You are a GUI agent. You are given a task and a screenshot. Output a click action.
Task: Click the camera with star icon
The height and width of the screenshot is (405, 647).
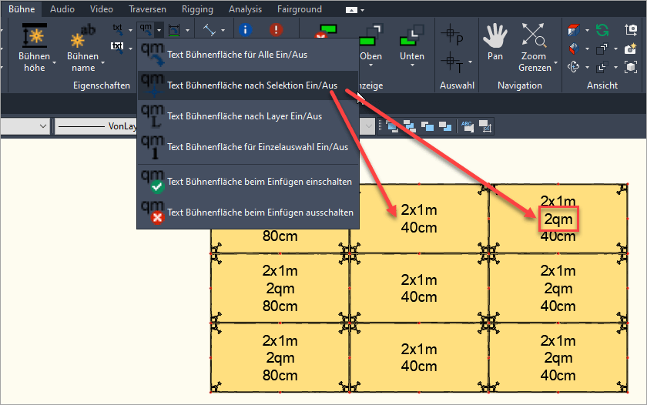pos(631,49)
